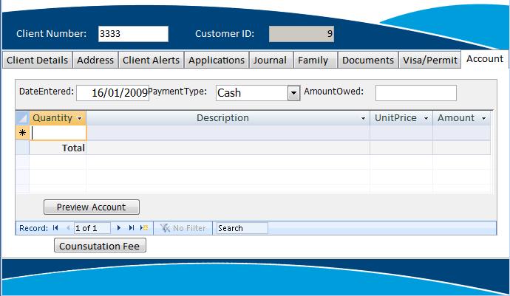This screenshot has height=296, width=510.
Task: Click the Description column header
Action: 228,118
